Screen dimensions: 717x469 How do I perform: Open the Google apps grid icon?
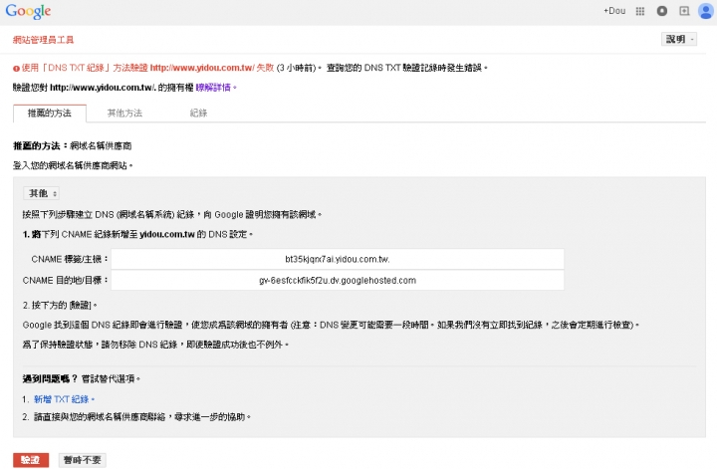pos(640,11)
